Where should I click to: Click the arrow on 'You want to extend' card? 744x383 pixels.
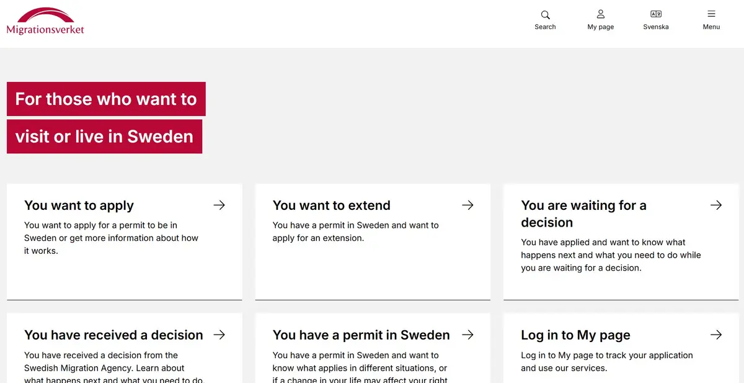[467, 205]
